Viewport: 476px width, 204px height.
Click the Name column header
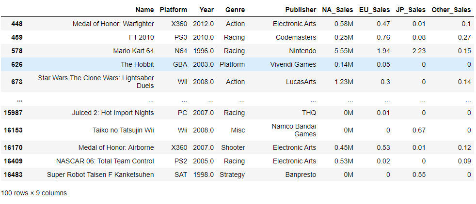pyautogui.click(x=144, y=10)
